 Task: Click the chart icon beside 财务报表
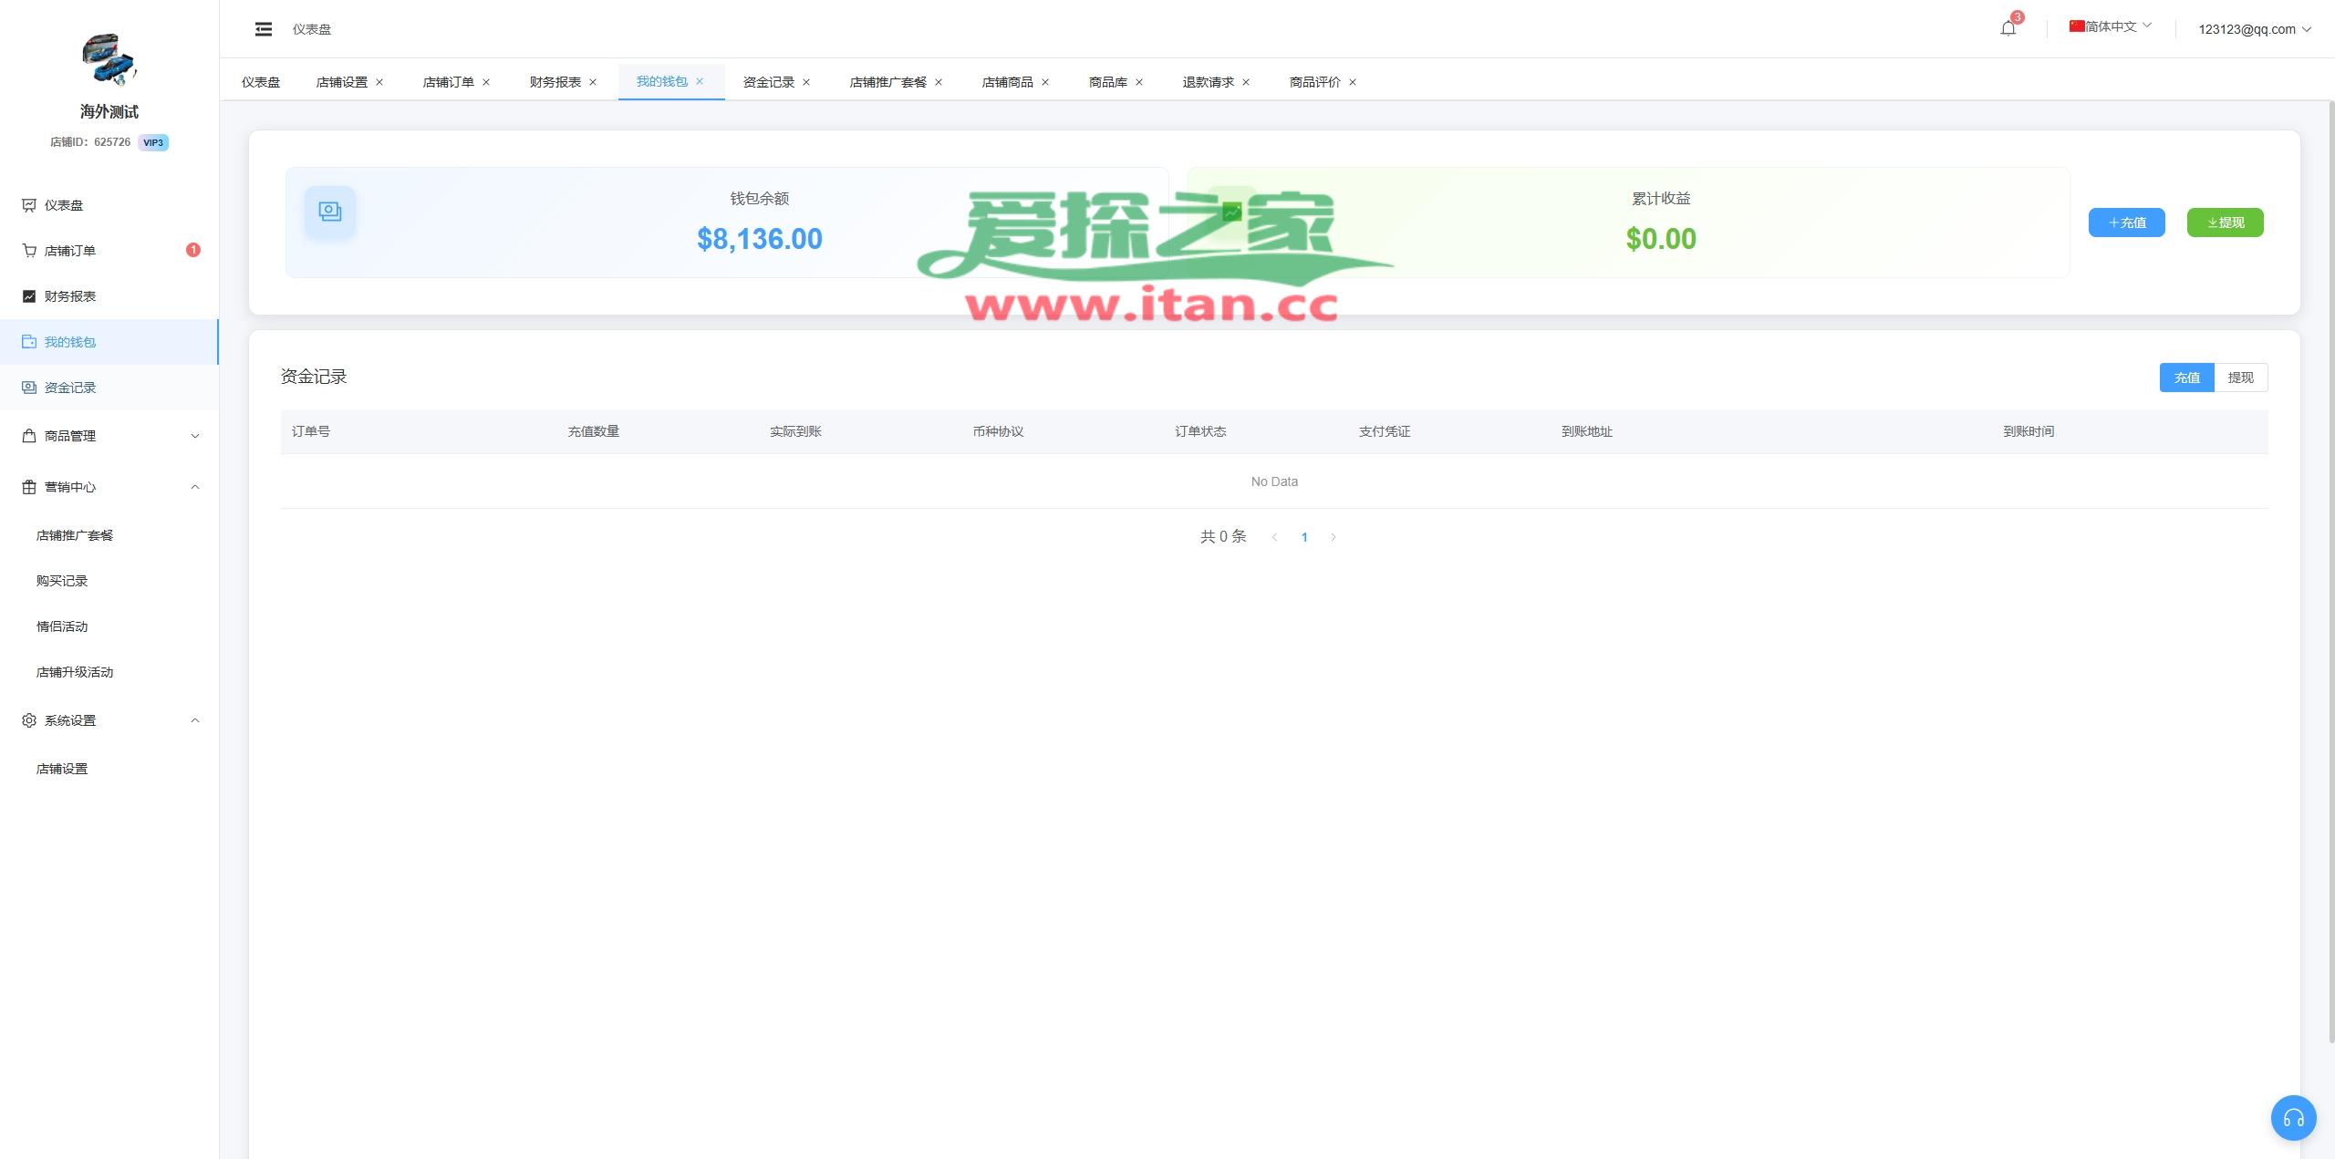coord(29,296)
